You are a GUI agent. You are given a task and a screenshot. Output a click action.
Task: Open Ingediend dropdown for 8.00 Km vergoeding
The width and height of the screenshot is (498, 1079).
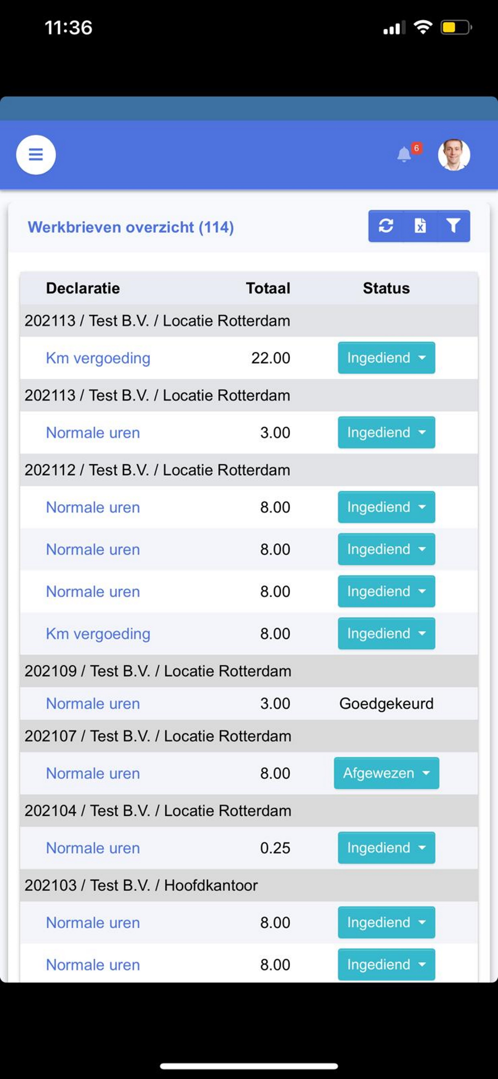pos(386,633)
